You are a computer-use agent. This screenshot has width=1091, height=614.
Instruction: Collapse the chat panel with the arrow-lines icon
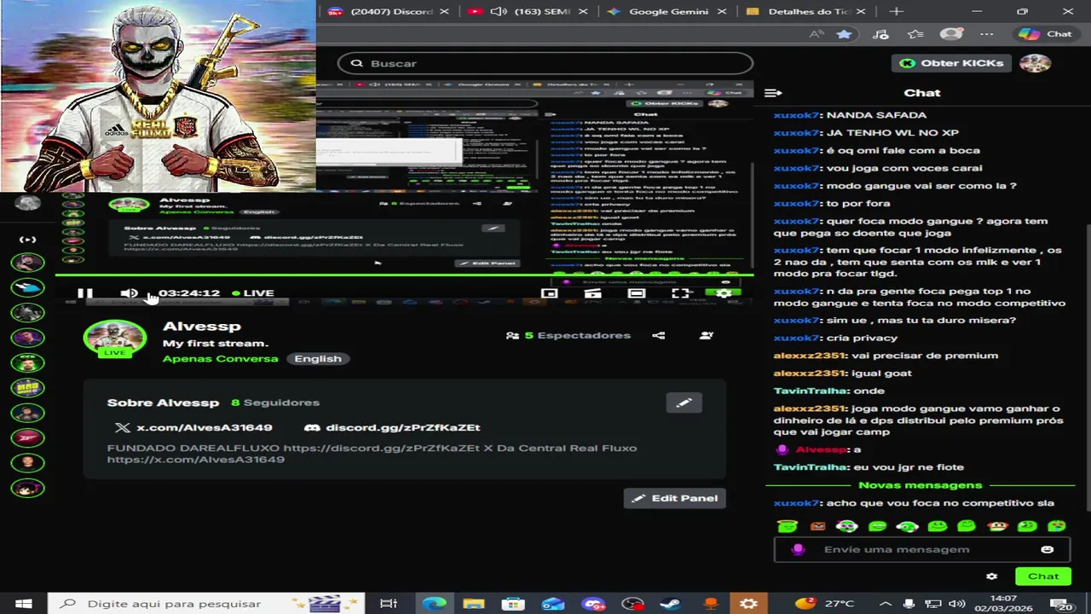pos(773,93)
